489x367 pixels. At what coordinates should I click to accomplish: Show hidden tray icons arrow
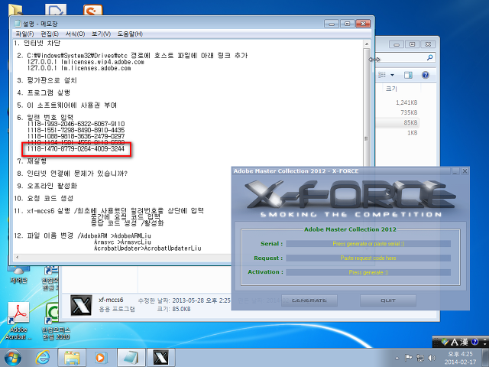pos(397,358)
